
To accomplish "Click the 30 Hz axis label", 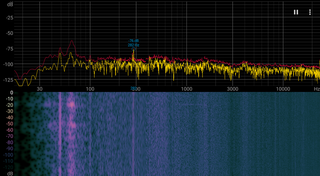I will [x=40, y=89].
